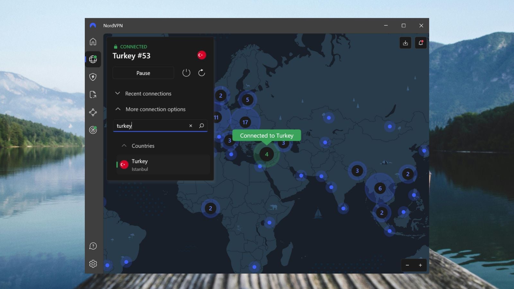
Task: Select the VPN globe icon in sidebar
Action: (x=93, y=59)
